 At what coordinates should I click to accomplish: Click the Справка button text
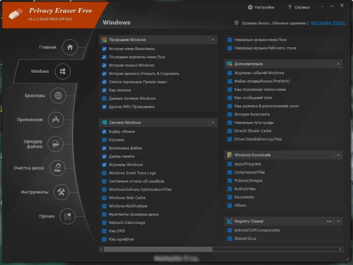point(302,8)
